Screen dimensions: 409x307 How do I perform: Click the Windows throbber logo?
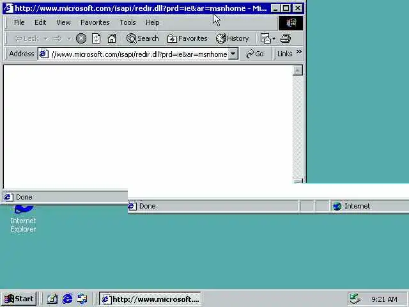[x=291, y=23]
